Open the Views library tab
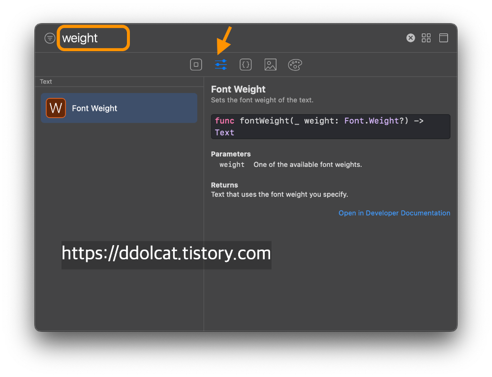The height and width of the screenshot is (377, 492). pyautogui.click(x=196, y=64)
